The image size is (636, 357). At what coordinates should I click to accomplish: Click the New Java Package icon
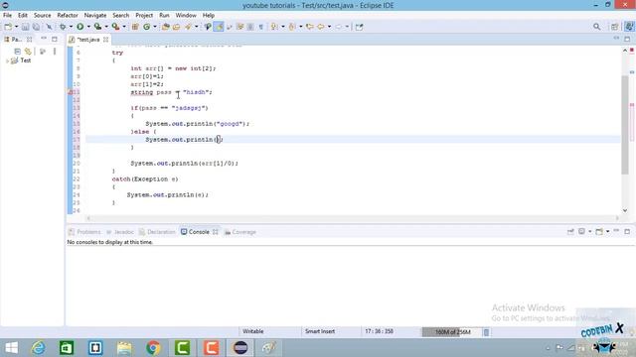(135, 27)
